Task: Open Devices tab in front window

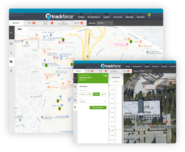Action: [x=126, y=71]
